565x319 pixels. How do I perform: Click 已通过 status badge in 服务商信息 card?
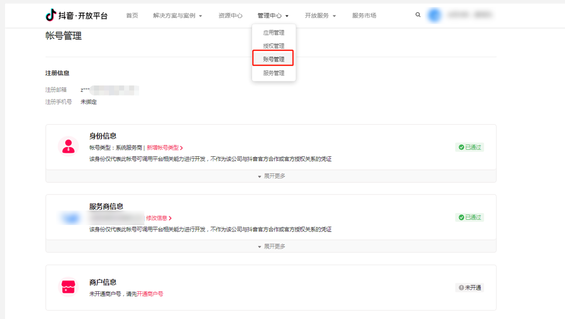(x=469, y=217)
